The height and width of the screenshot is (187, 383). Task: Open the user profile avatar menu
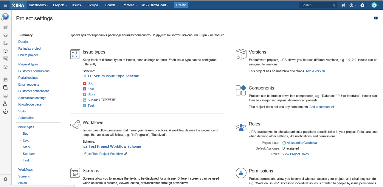375,5
